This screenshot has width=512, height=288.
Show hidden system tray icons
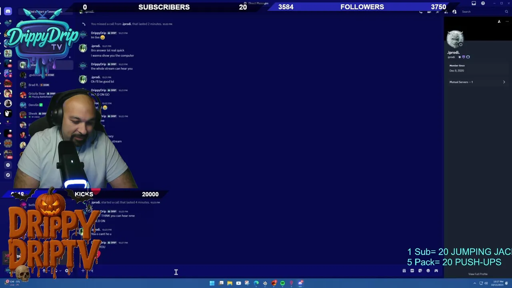tap(475, 283)
